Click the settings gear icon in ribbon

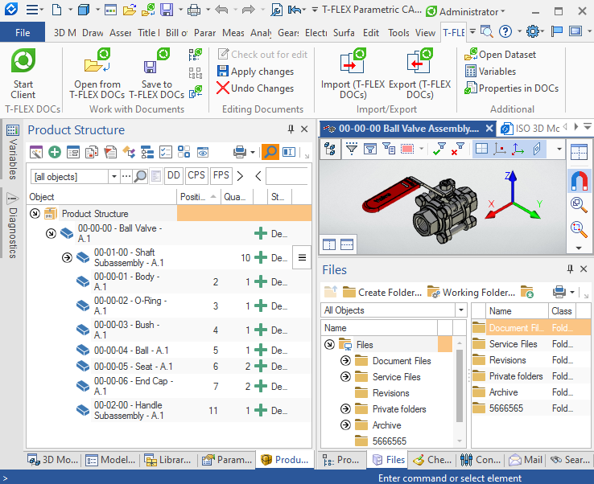pos(533,31)
